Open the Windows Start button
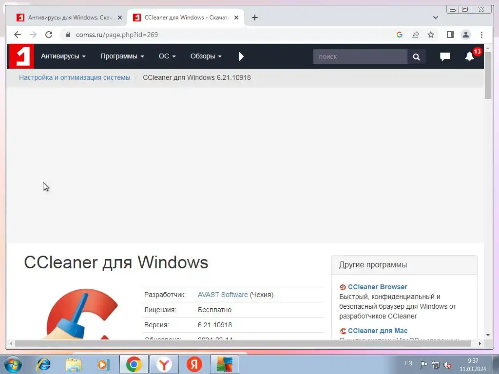Image resolution: width=499 pixels, height=374 pixels. (13, 364)
